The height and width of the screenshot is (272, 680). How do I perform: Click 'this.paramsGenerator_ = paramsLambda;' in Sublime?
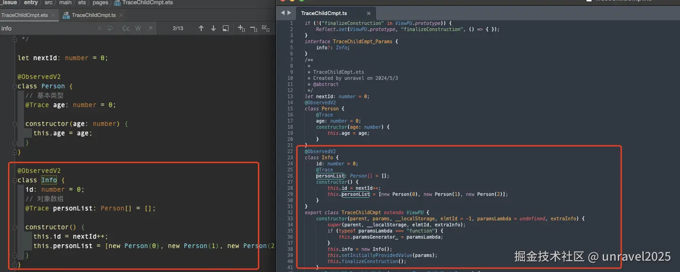coord(391,237)
